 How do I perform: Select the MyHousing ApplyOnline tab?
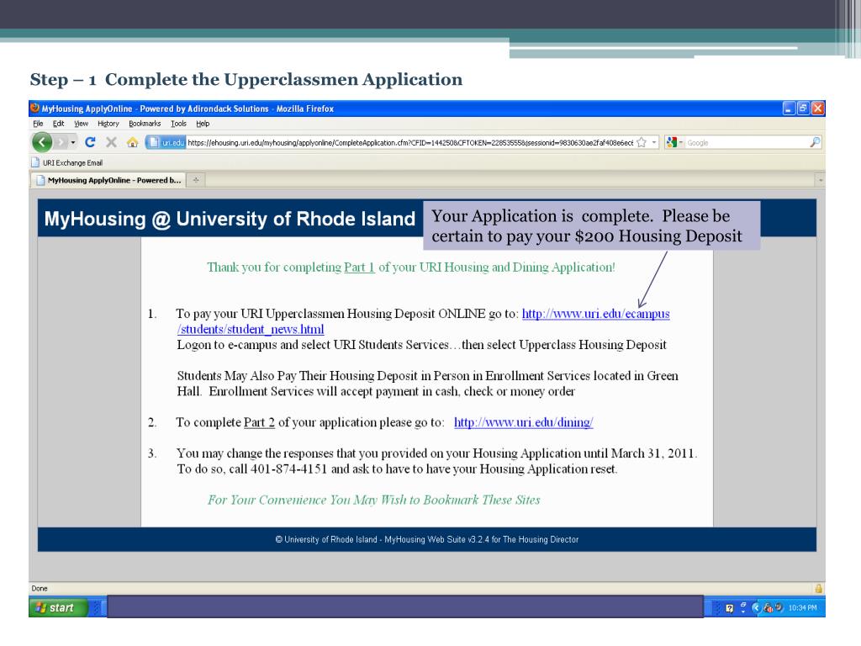pyautogui.click(x=108, y=180)
